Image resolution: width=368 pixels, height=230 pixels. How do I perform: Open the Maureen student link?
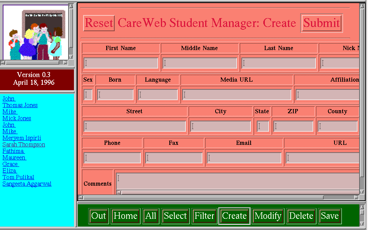(14, 158)
